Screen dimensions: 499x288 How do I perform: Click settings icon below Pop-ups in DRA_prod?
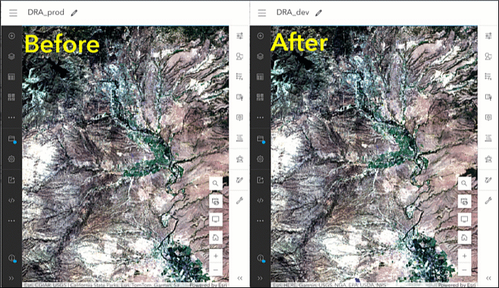(x=240, y=138)
